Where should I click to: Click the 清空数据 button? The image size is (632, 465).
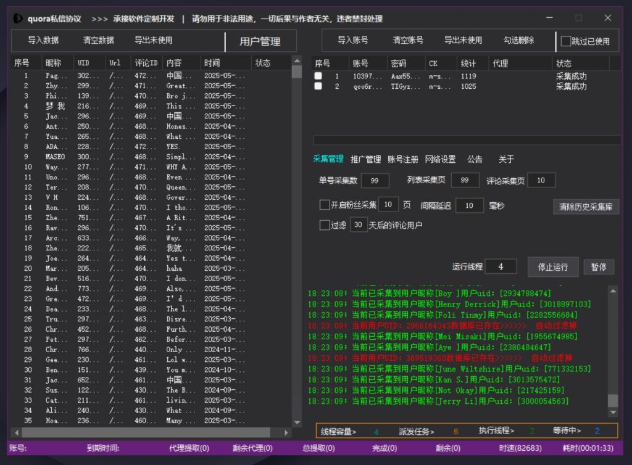[99, 41]
